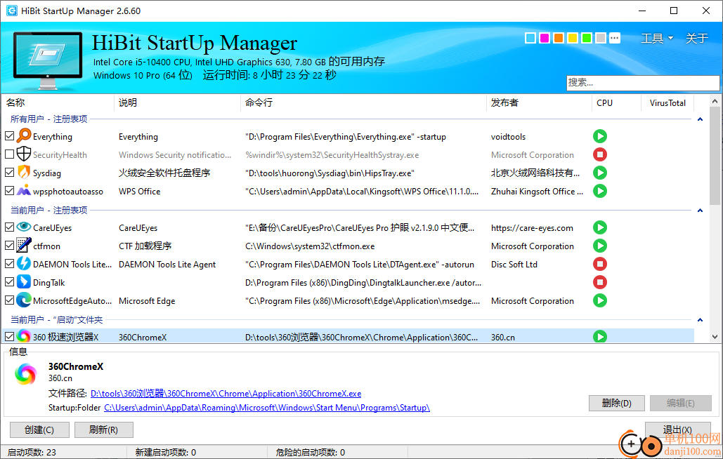This screenshot has height=459, width=723.
Task: Open the 关于 menu
Action: coord(697,38)
